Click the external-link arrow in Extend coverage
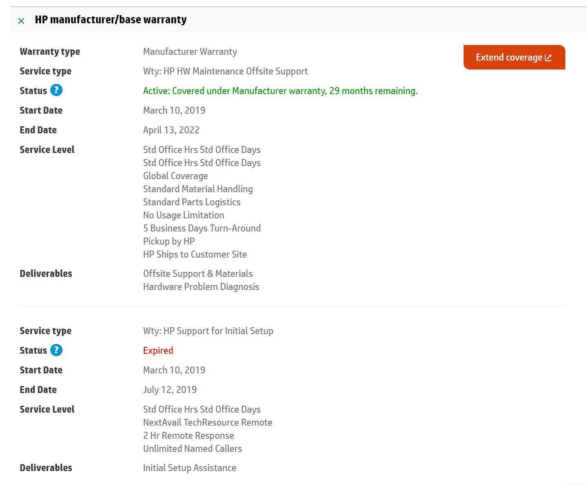Screen dimensions: 587x485 coord(549,58)
